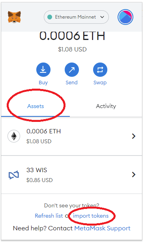This screenshot has height=243, width=144.
Task: Click the Swap label text
Action: point(100,83)
